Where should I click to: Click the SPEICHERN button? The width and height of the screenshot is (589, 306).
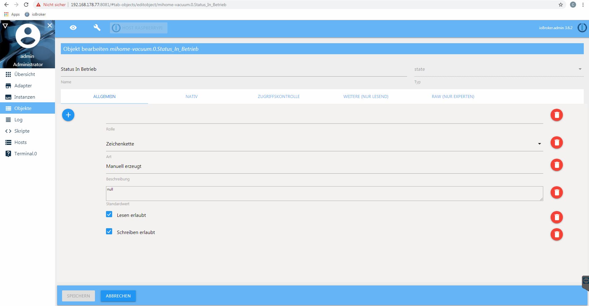coord(78,296)
